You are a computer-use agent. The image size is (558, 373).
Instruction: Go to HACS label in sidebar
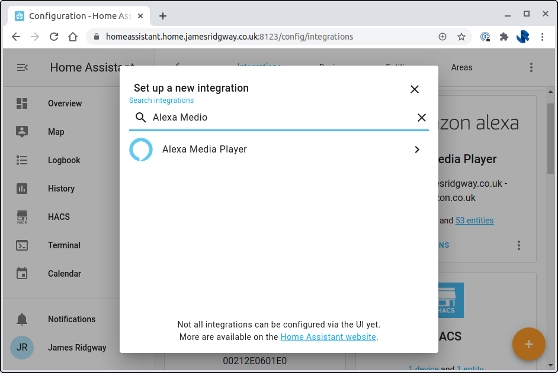point(59,217)
